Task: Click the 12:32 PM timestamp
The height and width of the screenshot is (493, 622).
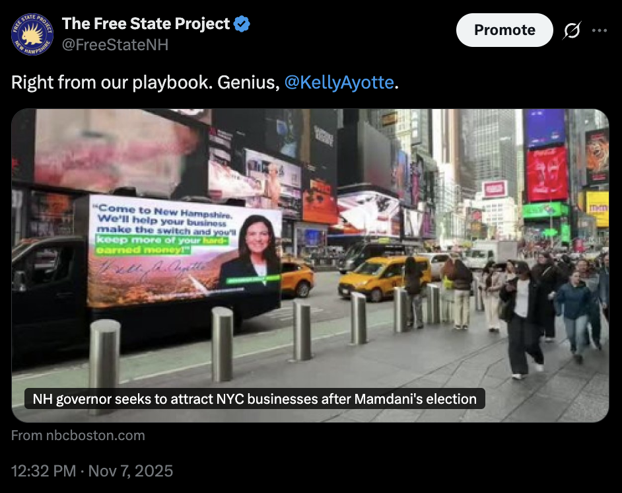Action: pos(43,471)
